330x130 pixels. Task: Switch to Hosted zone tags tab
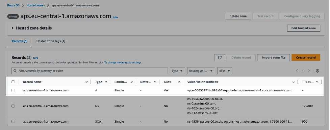coord(51,41)
